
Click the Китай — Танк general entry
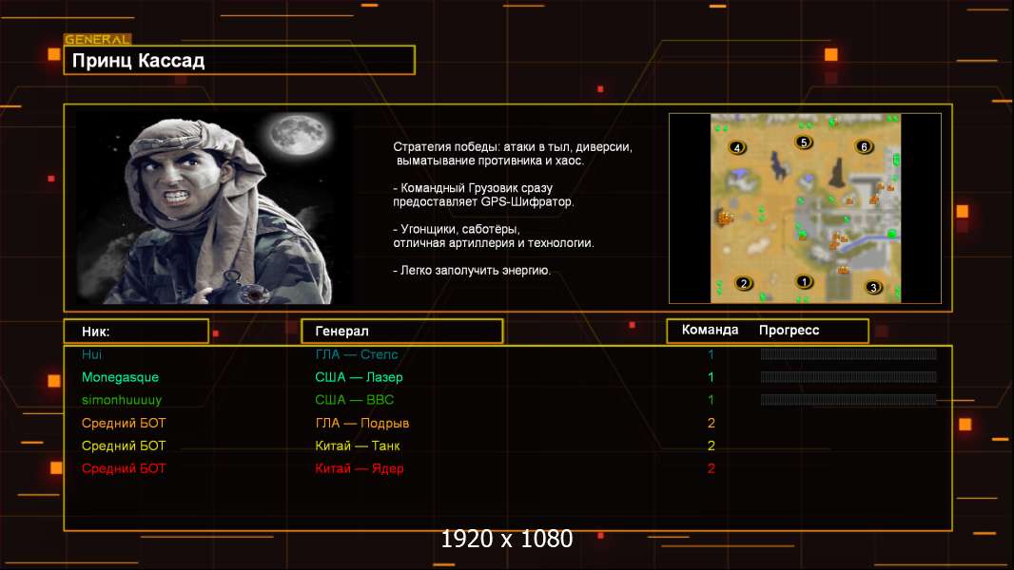point(357,446)
